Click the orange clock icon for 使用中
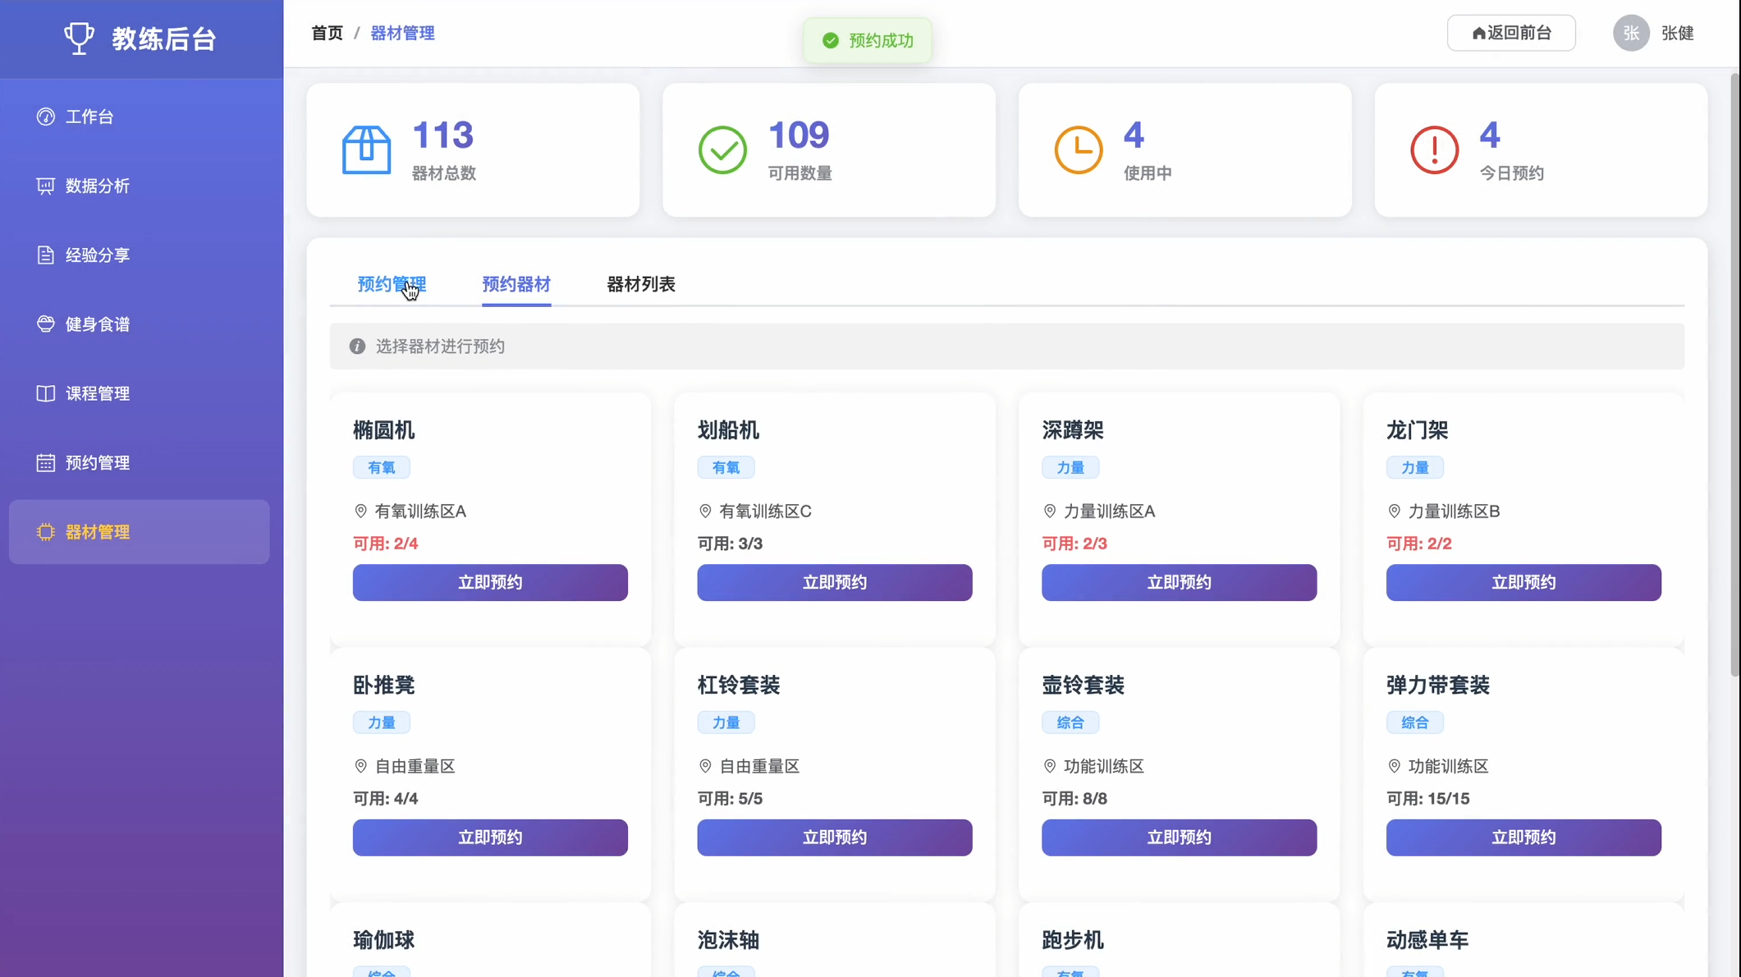 1078,149
